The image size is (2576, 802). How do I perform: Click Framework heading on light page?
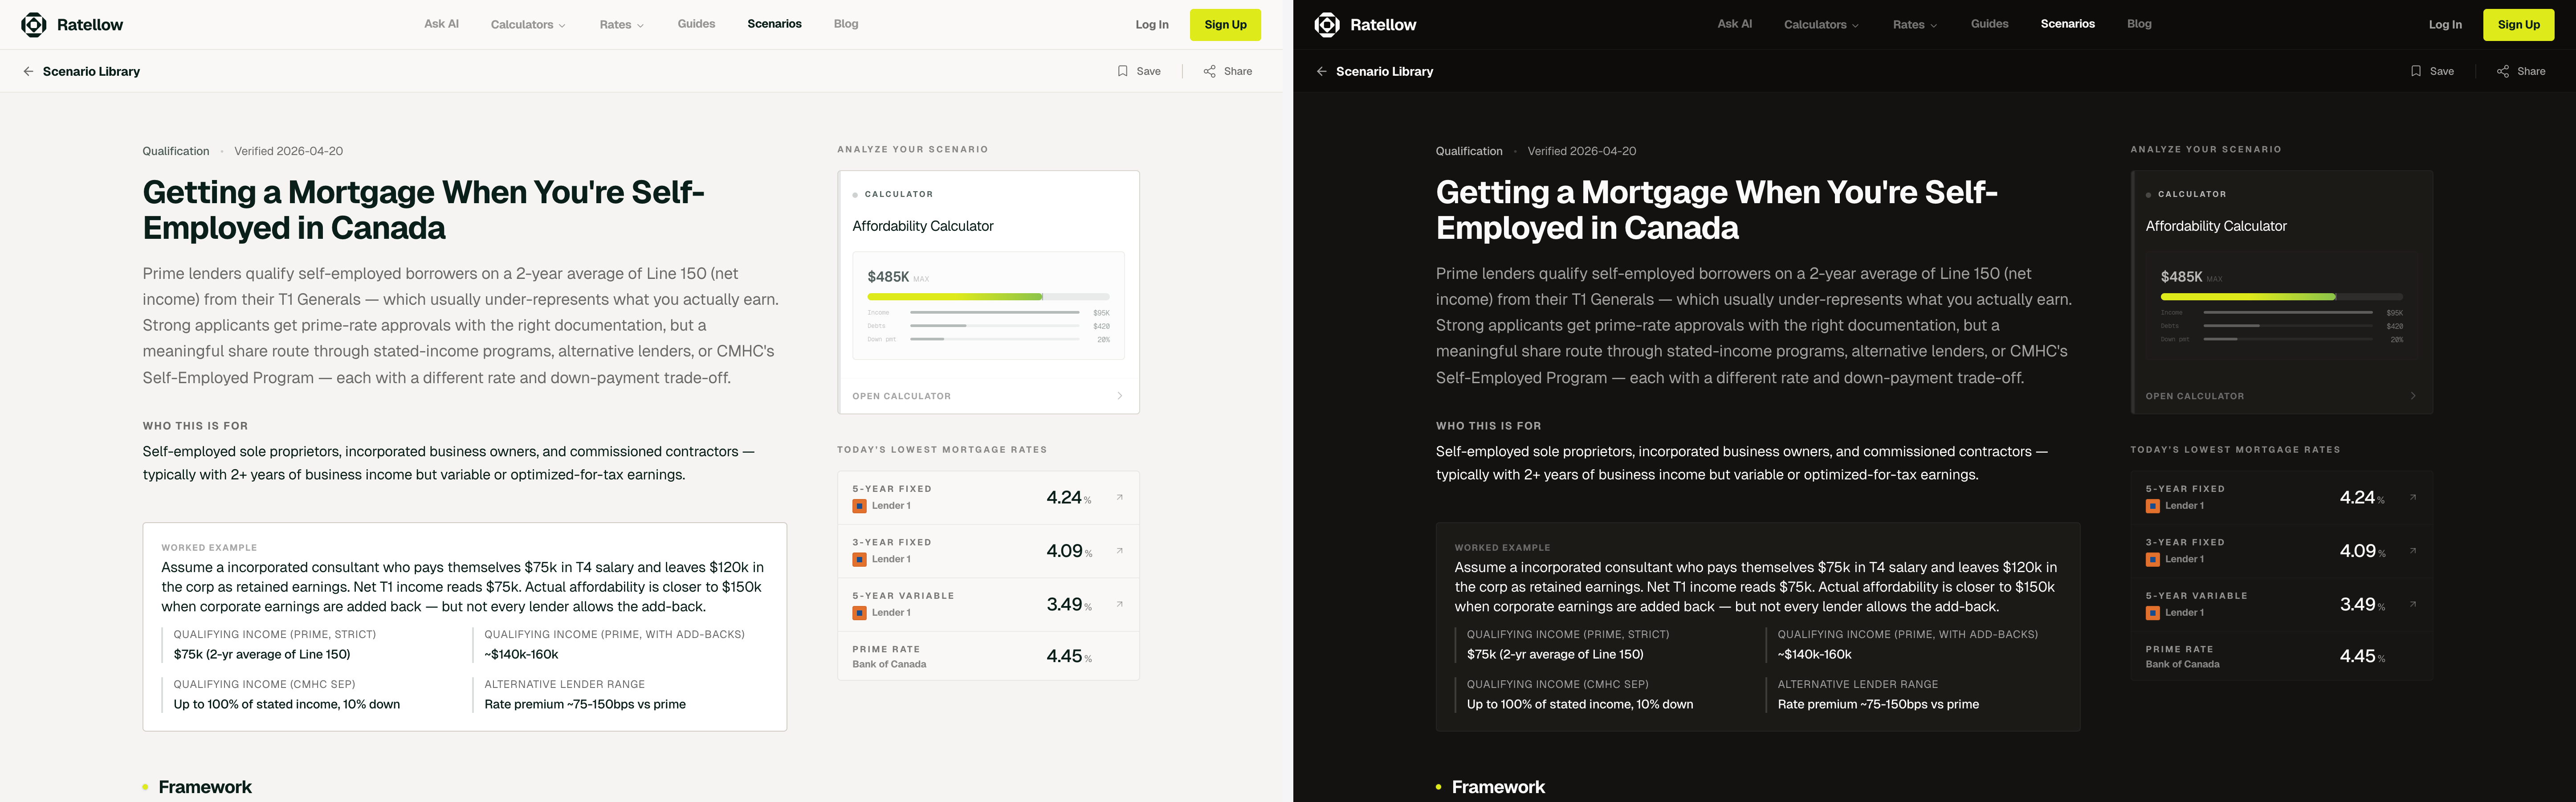pyautogui.click(x=205, y=787)
